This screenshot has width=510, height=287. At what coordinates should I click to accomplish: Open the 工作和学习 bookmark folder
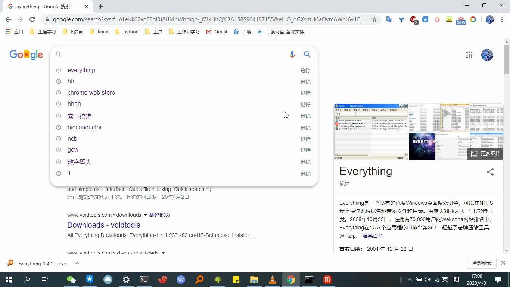184,32
